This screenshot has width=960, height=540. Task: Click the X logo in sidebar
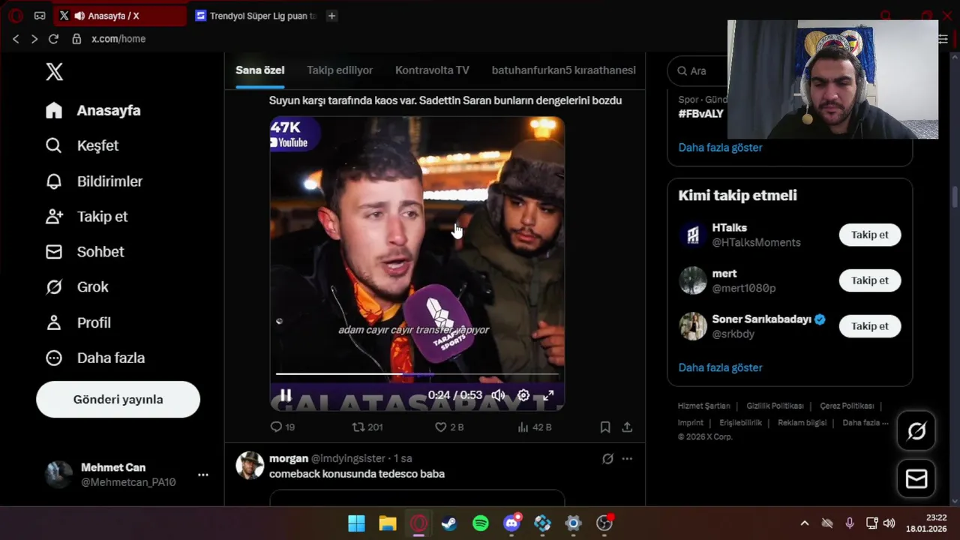pos(54,72)
